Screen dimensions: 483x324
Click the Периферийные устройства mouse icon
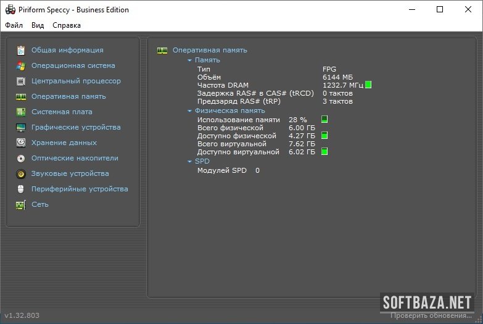[21, 189]
